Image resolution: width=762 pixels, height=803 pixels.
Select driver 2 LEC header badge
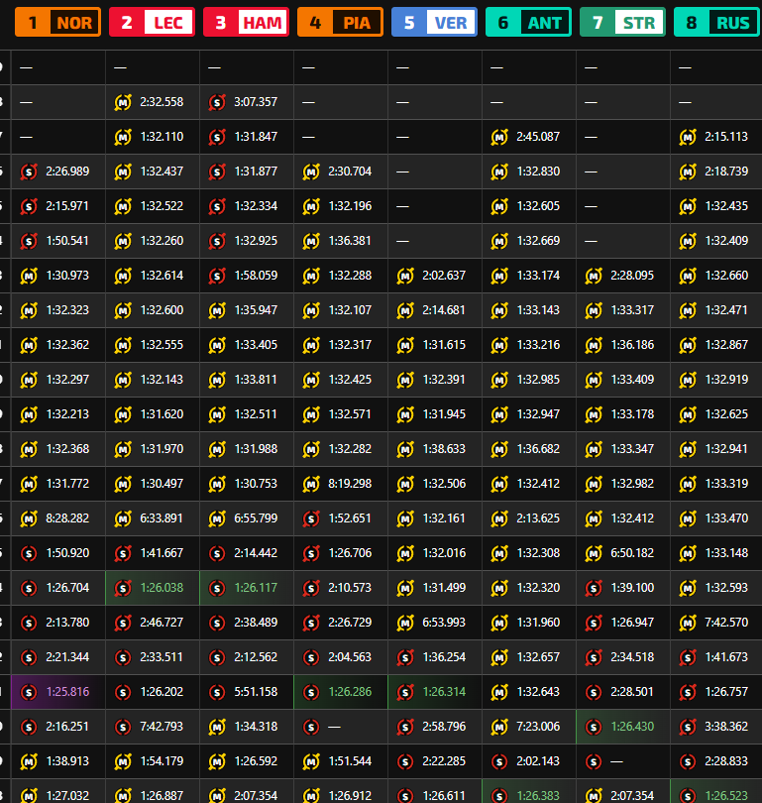point(152,22)
